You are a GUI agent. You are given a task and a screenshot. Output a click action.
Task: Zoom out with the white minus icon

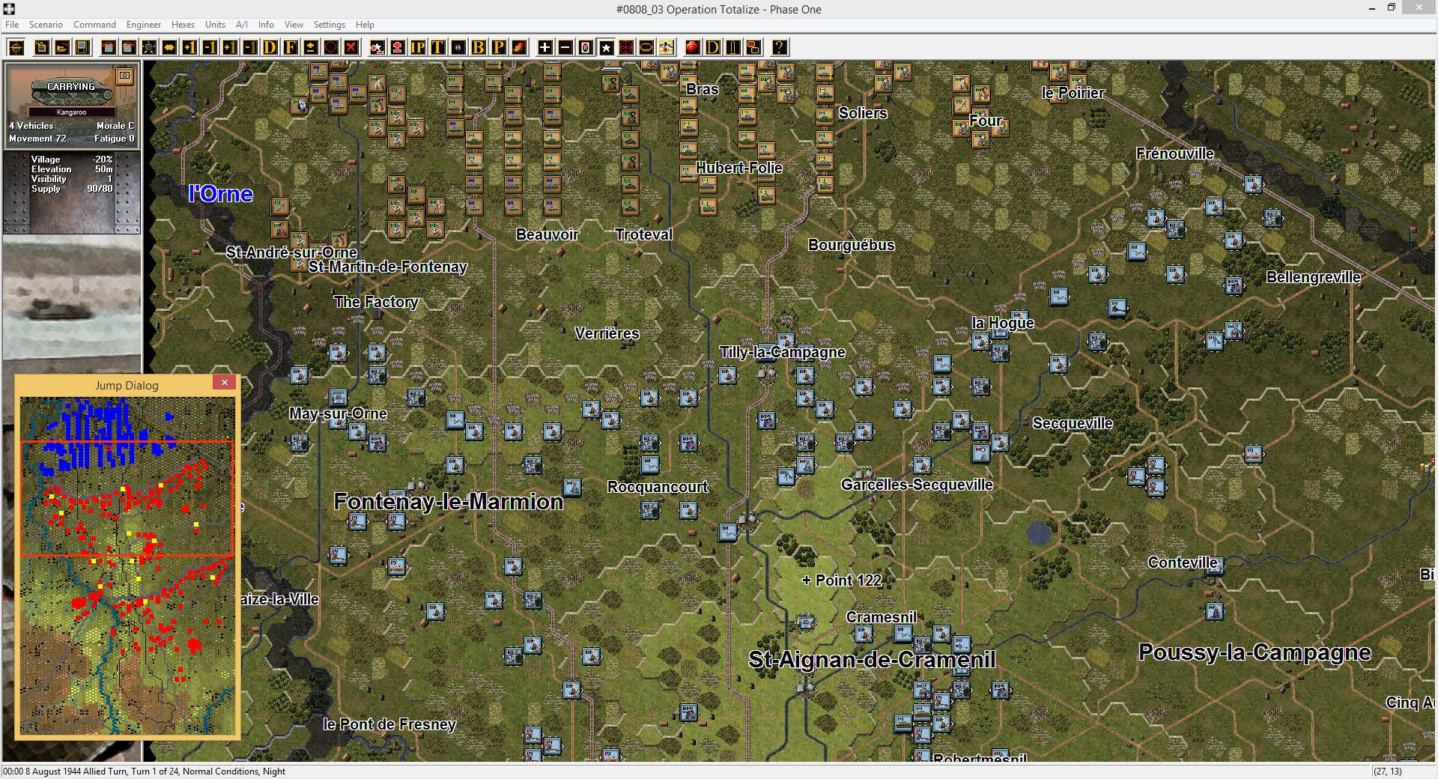click(565, 48)
